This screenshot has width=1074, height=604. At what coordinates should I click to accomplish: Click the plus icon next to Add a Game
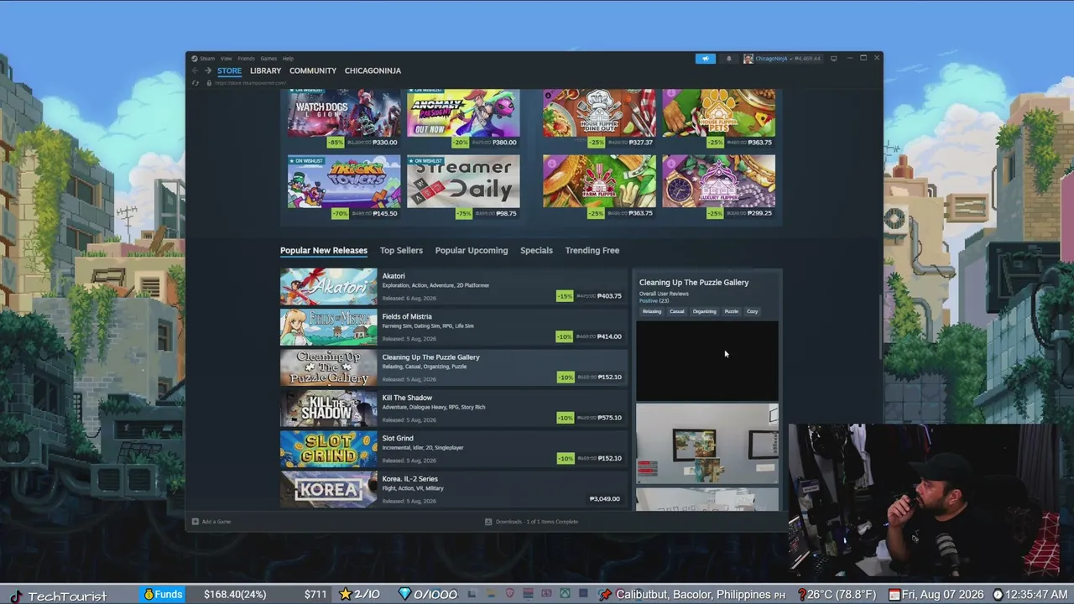[196, 522]
